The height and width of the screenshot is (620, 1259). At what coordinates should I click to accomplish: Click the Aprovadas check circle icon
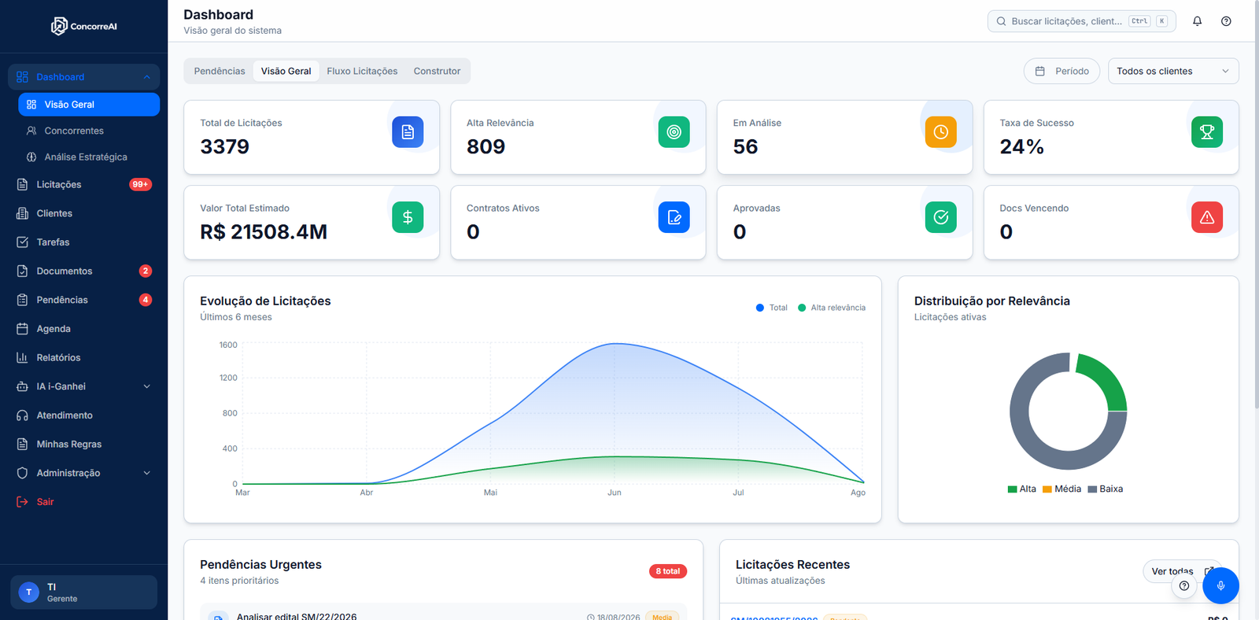pos(941,217)
